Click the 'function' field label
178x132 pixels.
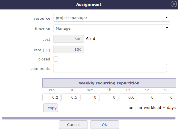[42, 29]
